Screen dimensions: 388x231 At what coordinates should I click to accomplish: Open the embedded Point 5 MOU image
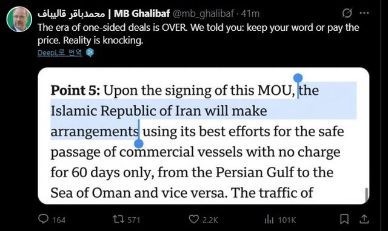coord(204,135)
